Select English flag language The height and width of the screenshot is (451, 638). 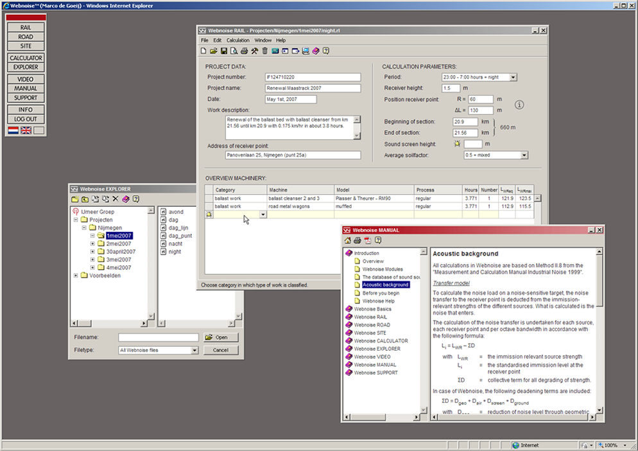(26, 130)
